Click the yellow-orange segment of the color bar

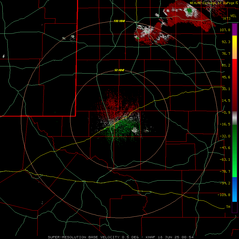[234, 47]
